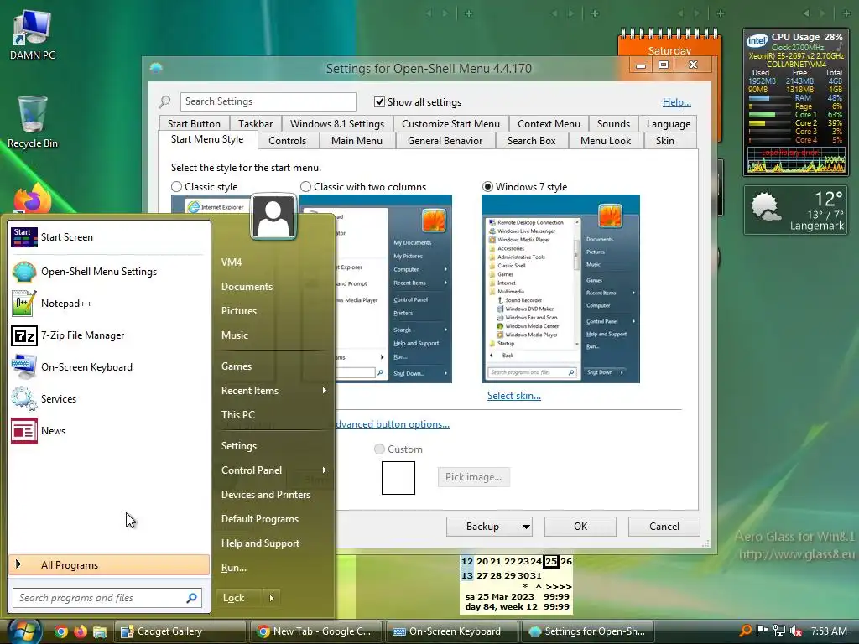Select Windows 7 style radio button
Image resolution: width=859 pixels, height=644 pixels.
tap(487, 187)
